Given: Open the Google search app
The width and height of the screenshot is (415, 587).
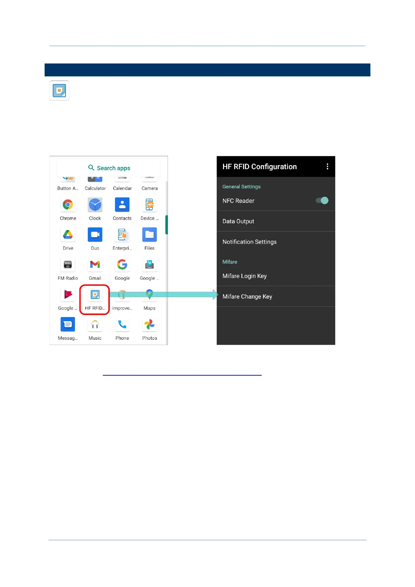Looking at the screenshot, I should [122, 265].
